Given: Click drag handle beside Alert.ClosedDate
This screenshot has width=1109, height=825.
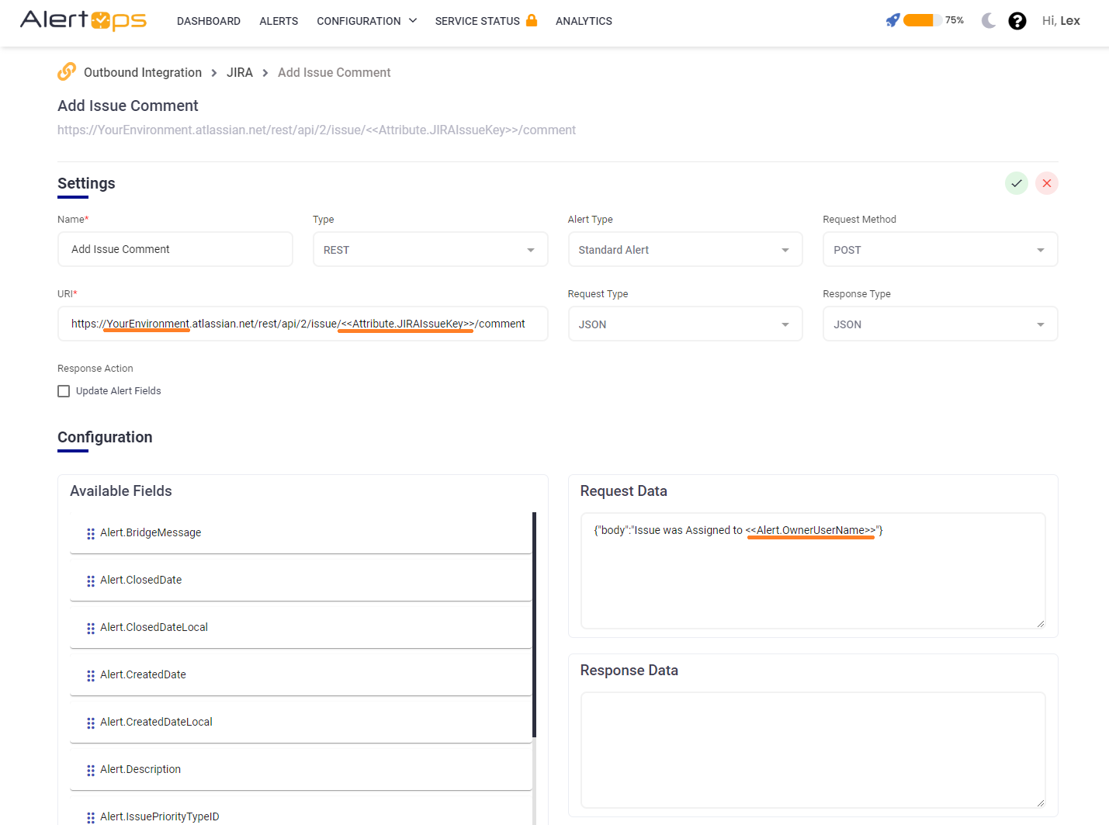Looking at the screenshot, I should point(91,581).
